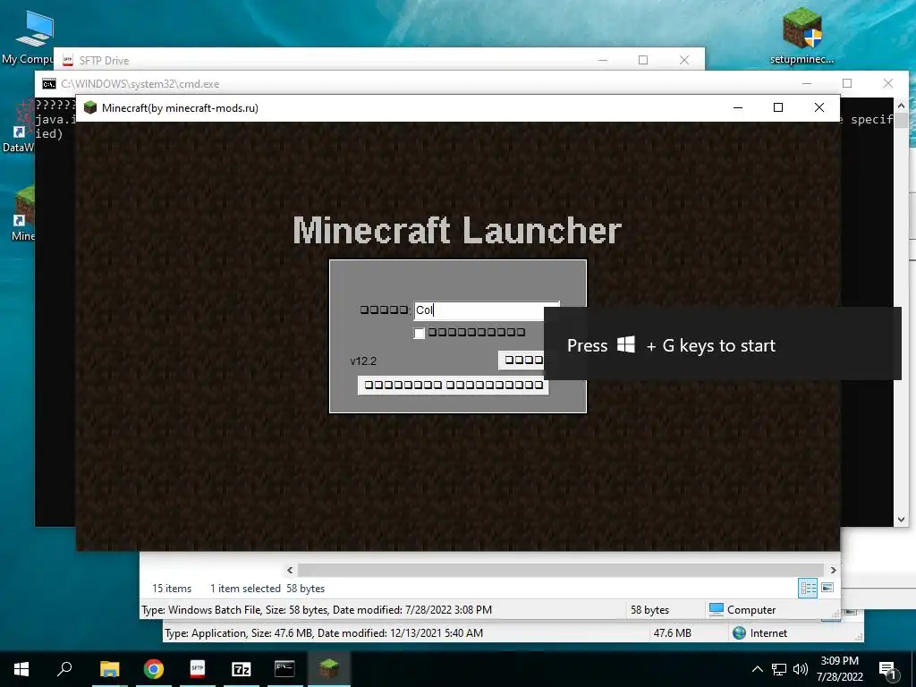Maximize the cmd.exe window

point(847,83)
